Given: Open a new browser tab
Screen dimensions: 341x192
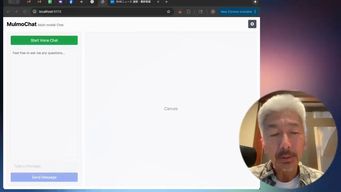Looking at the screenshot, I should 166,2.
